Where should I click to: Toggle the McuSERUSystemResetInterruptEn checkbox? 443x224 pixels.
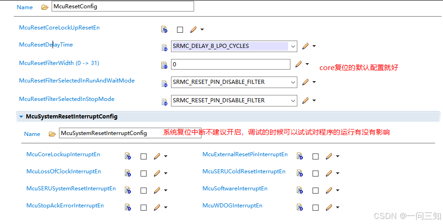click(x=143, y=191)
